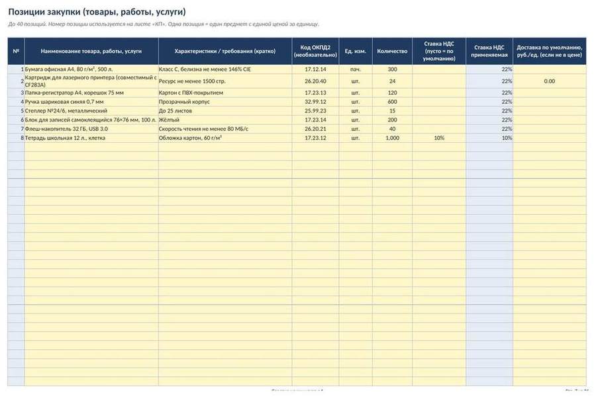Image resolution: width=596 pixels, height=398 pixels.
Task: Select row number '5' cell
Action: point(16,111)
